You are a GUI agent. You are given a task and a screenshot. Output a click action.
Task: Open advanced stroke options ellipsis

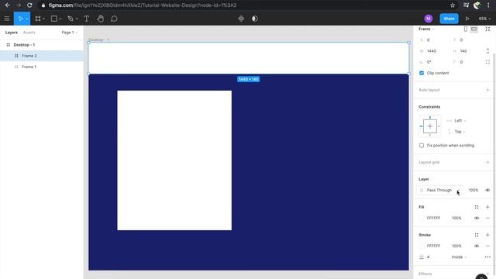pos(487,257)
